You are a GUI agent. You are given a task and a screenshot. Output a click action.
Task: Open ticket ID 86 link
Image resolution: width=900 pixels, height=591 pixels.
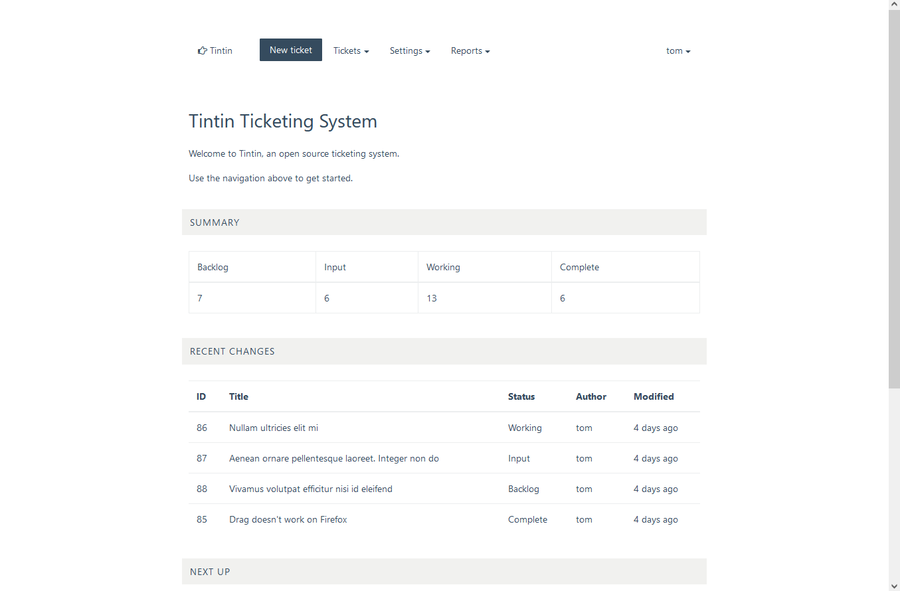click(x=202, y=428)
